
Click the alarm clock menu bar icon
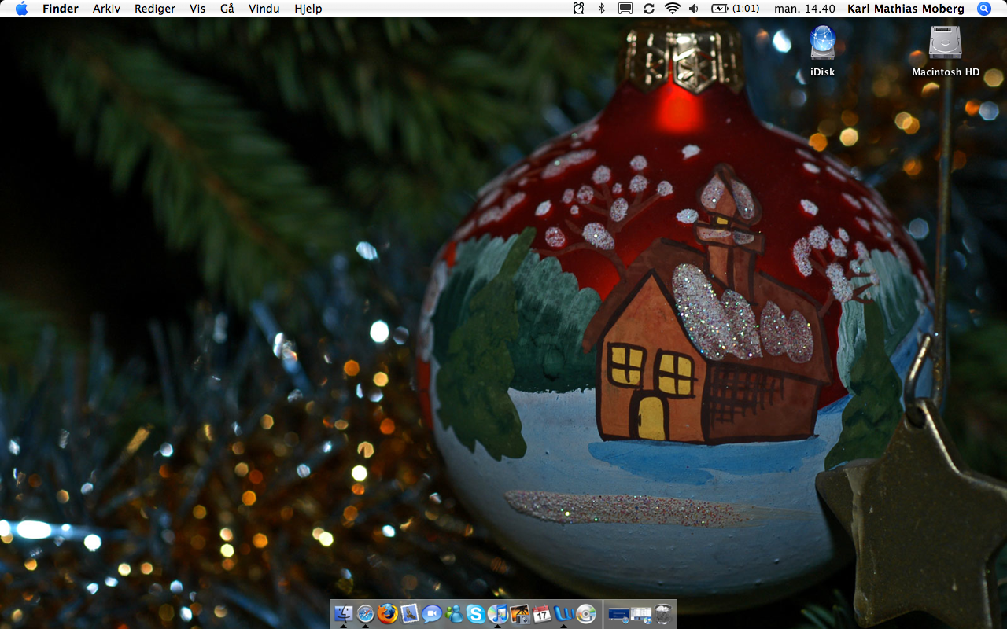tap(579, 9)
